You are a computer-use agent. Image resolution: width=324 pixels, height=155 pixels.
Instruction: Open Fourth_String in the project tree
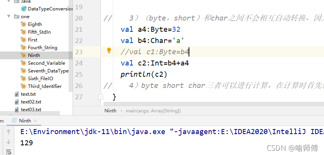click(x=43, y=48)
